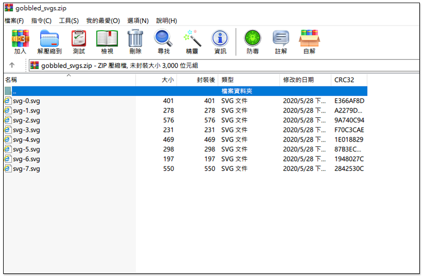The height and width of the screenshot is (277, 423).
Task: Click size value 401 in 大小 column
Action: pyautogui.click(x=168, y=101)
